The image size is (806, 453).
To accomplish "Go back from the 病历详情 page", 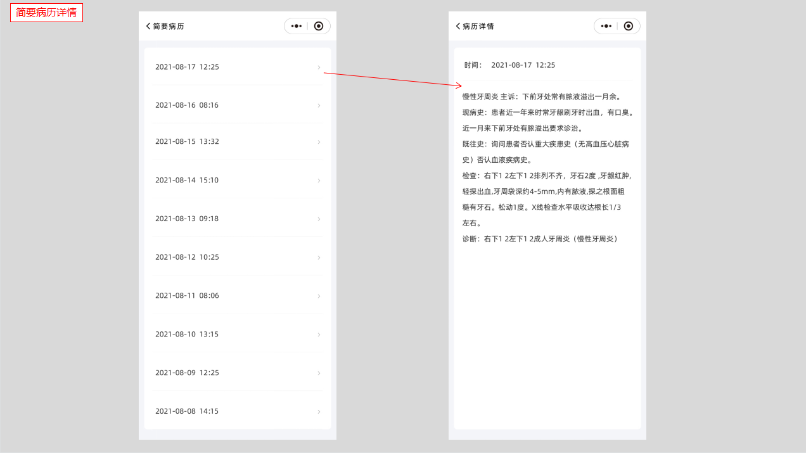I will click(x=458, y=26).
